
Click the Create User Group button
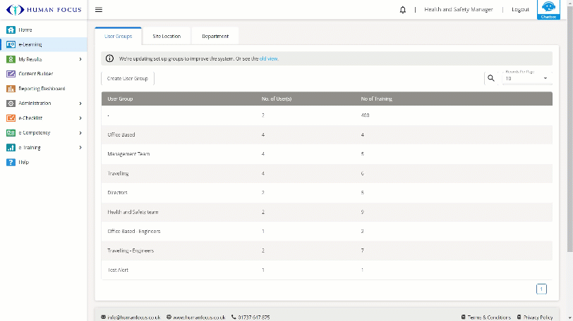tap(128, 78)
